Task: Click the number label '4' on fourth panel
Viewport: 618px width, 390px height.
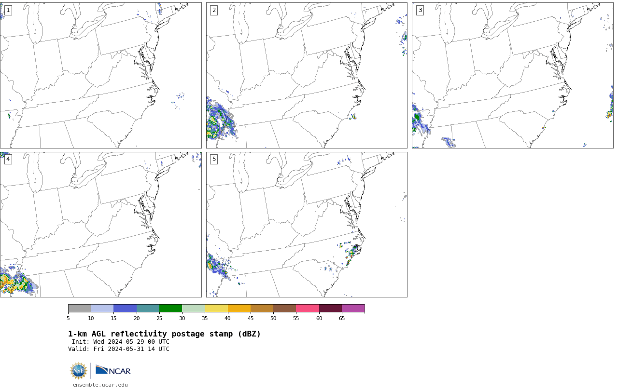Action: click(x=8, y=159)
